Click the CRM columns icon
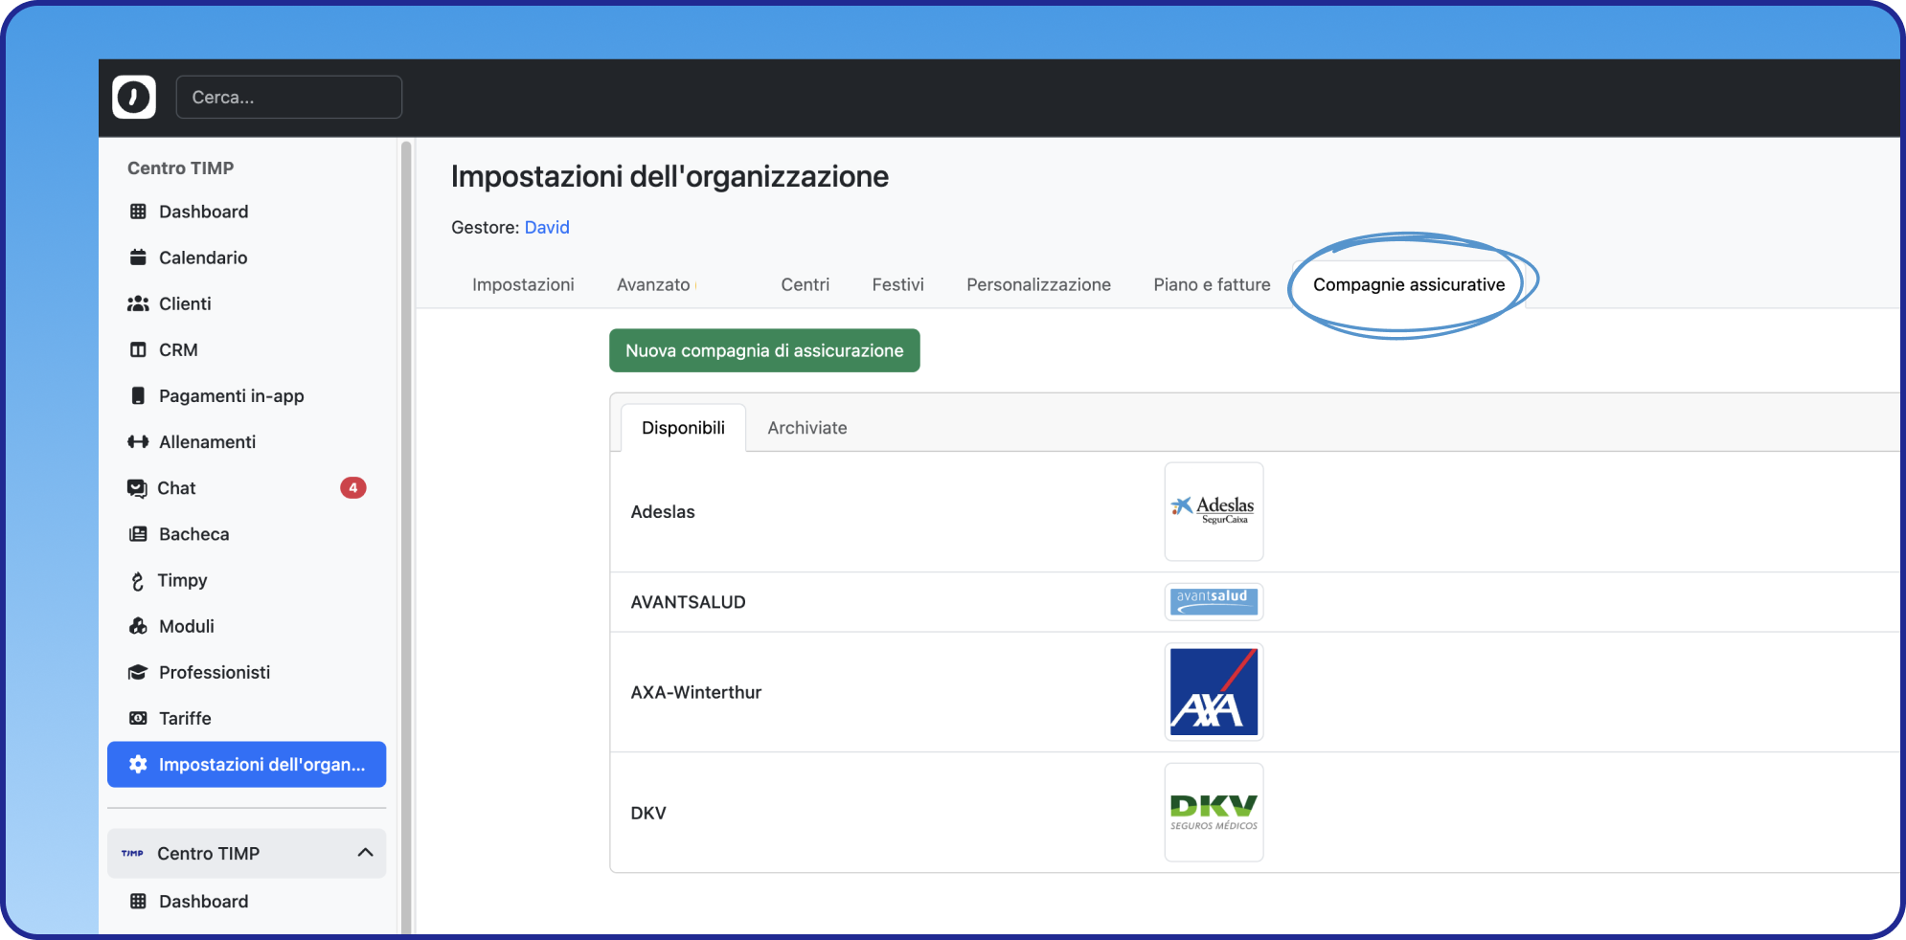 [x=138, y=349]
